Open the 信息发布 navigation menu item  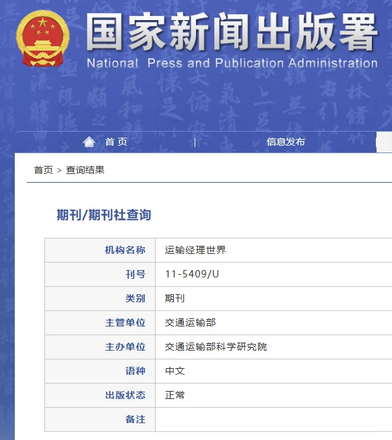[x=285, y=142]
